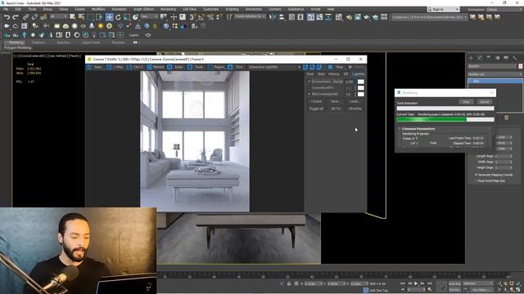Open the Create Selection Set dropdown
524x294 pixels.
[x=250, y=16]
